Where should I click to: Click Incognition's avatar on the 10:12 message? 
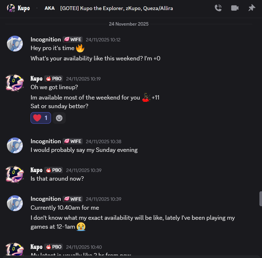tap(15, 44)
